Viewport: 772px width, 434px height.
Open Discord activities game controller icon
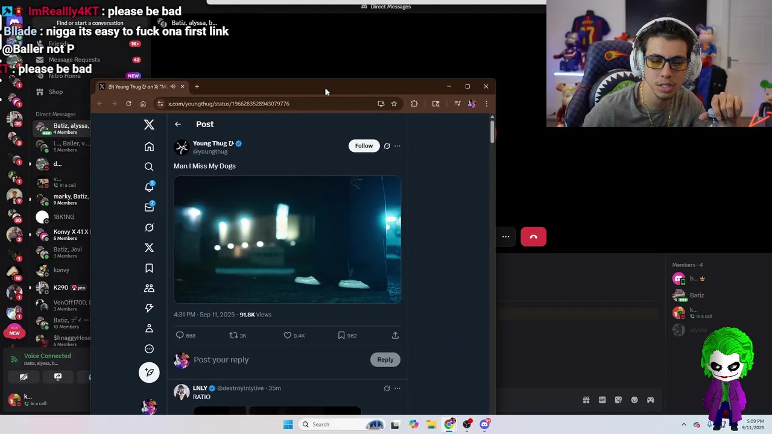click(x=650, y=400)
